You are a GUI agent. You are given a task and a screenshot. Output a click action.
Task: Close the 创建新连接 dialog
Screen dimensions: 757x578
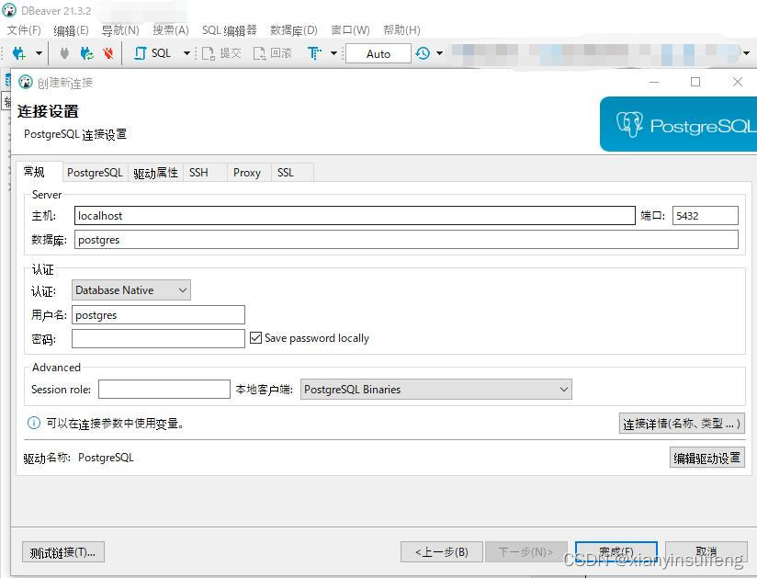(x=737, y=82)
